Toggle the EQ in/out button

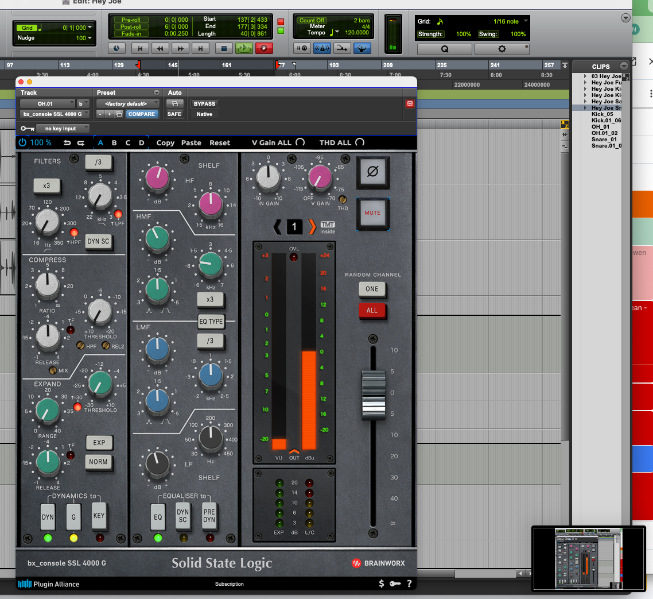158,517
